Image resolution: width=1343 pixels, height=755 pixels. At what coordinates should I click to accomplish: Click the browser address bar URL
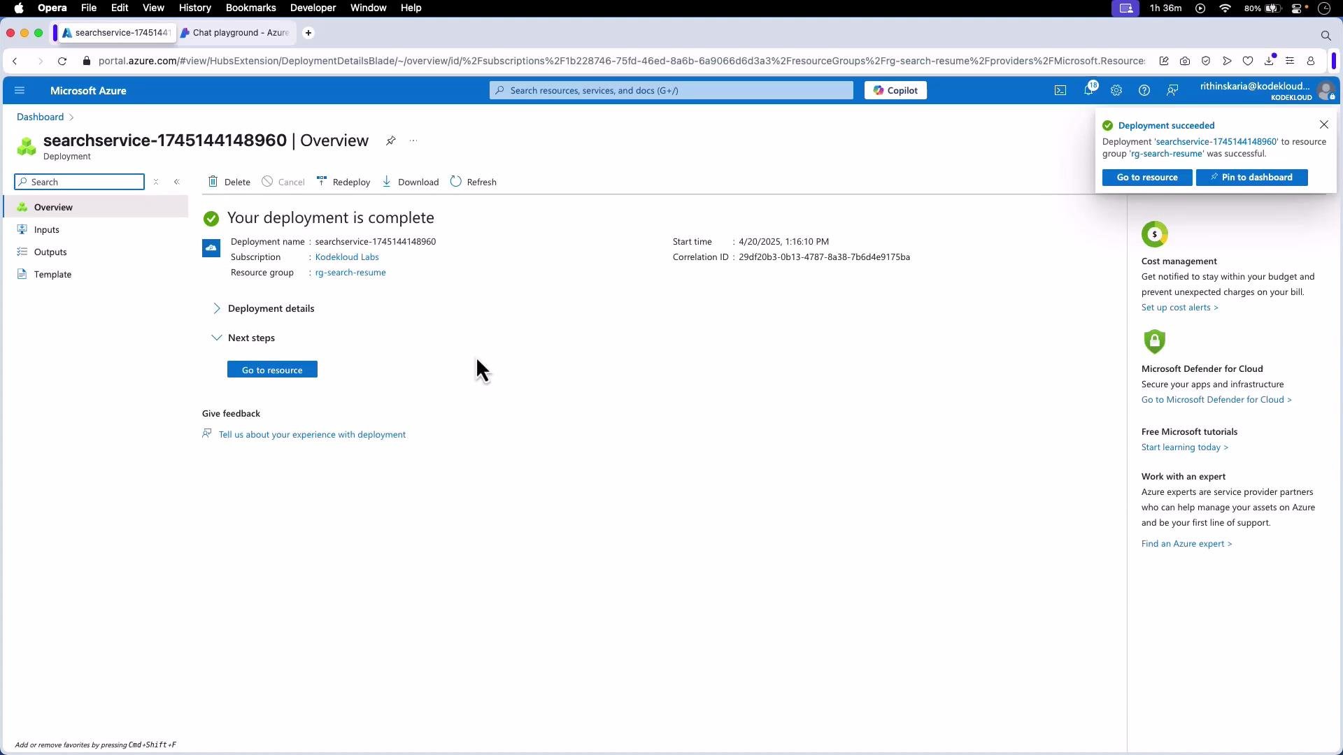[621, 62]
